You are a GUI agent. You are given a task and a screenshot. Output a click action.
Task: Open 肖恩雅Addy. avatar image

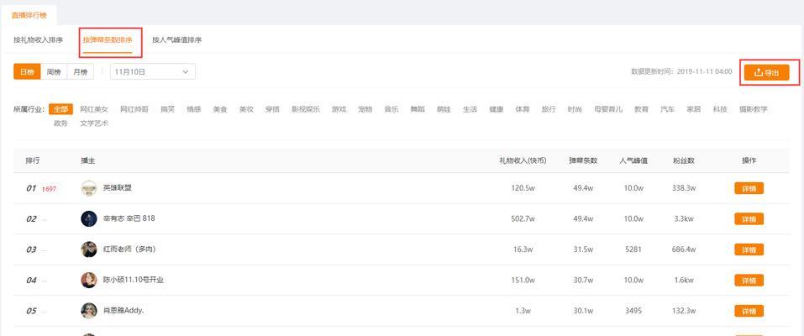(x=89, y=310)
